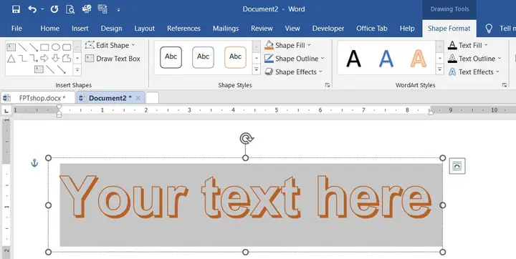Expand the Shape Styles gallery More button
The height and width of the screenshot is (259, 516).
[257, 69]
